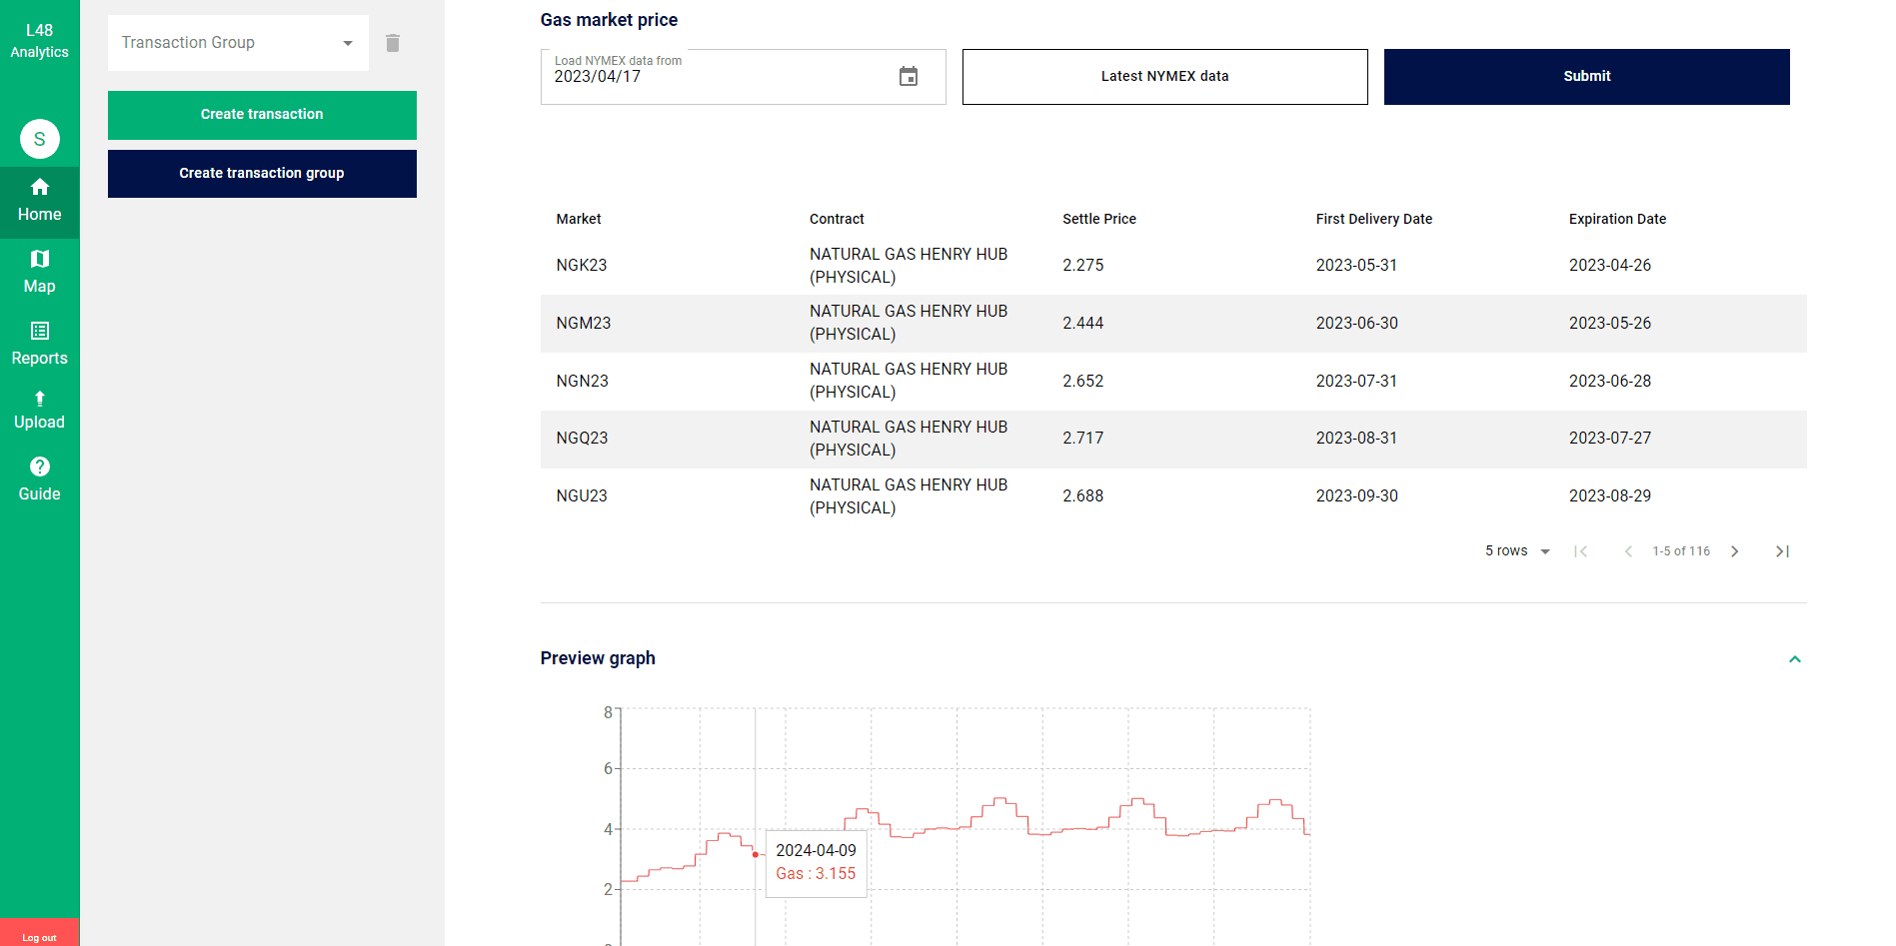This screenshot has height=946, width=1896.
Task: Select the NGQ23 market cell
Action: 583,439
